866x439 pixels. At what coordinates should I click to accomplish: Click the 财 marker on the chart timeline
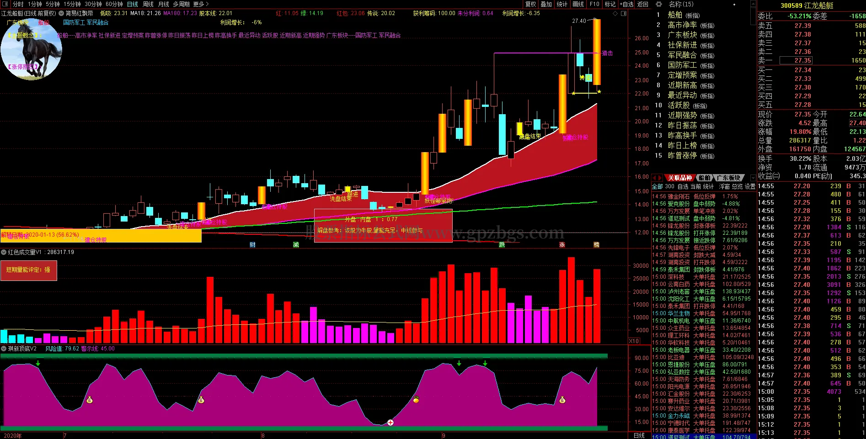pyautogui.click(x=252, y=245)
